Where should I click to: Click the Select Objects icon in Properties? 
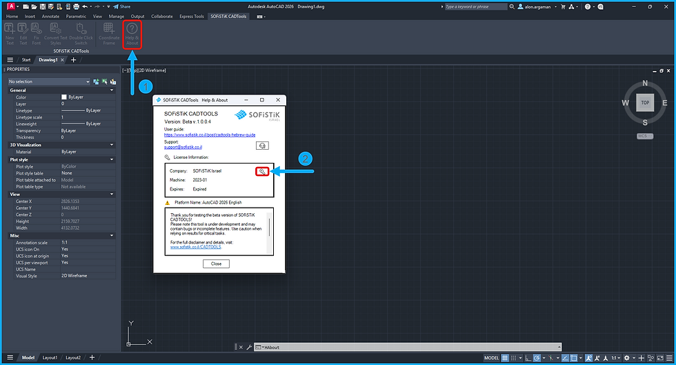coord(104,81)
